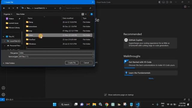Go back in the Create File dialog

4,8
